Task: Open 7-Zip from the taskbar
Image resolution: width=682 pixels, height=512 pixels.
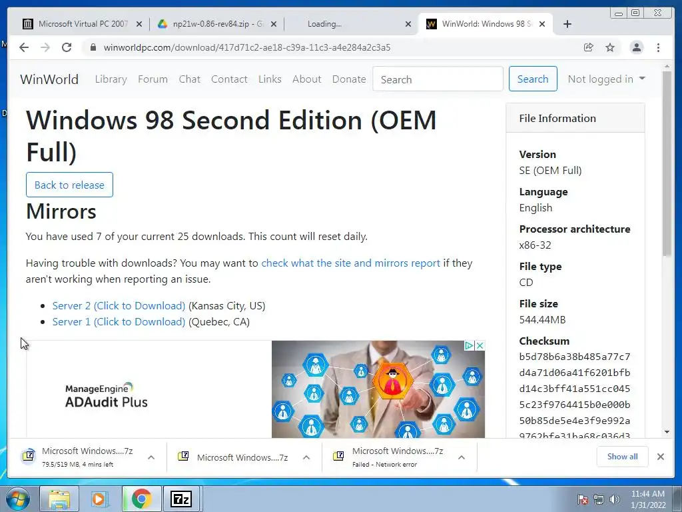Action: coord(181,499)
